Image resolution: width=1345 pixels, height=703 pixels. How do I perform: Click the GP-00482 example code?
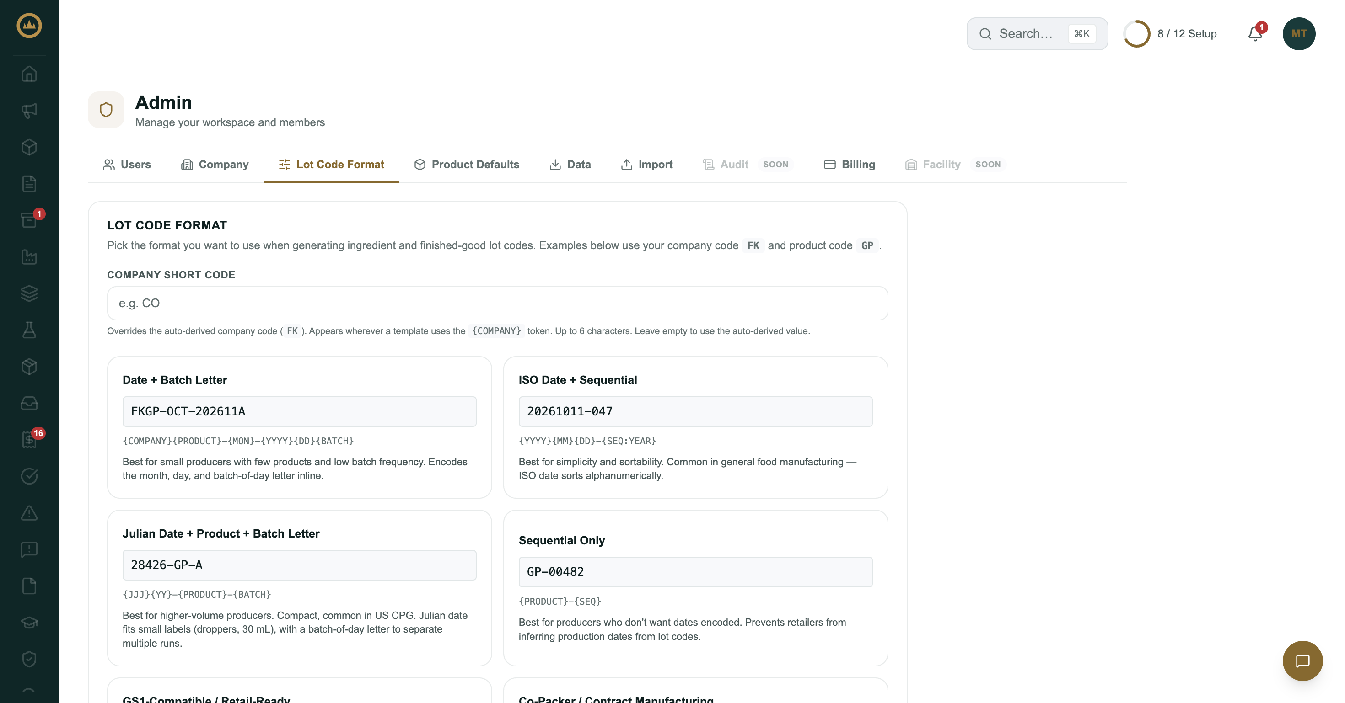tap(695, 571)
